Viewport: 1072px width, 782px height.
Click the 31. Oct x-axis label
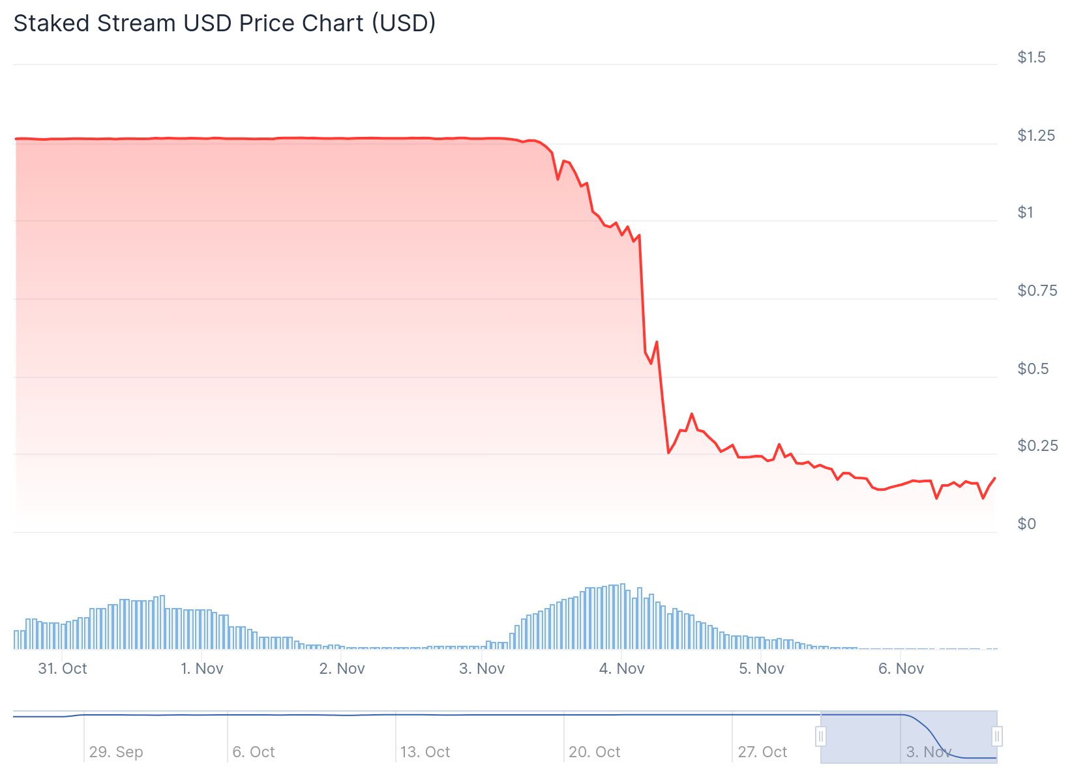(x=63, y=669)
